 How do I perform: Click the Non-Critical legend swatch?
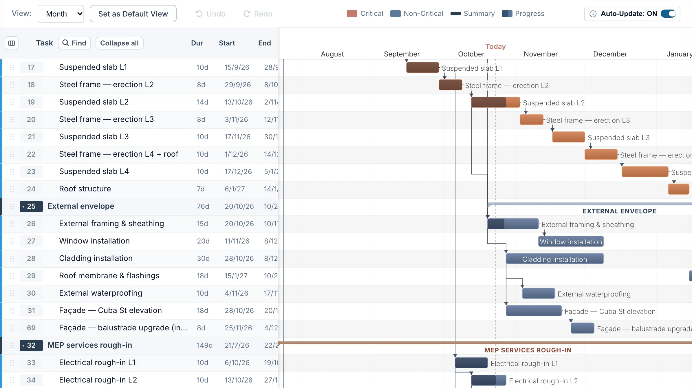click(x=395, y=14)
